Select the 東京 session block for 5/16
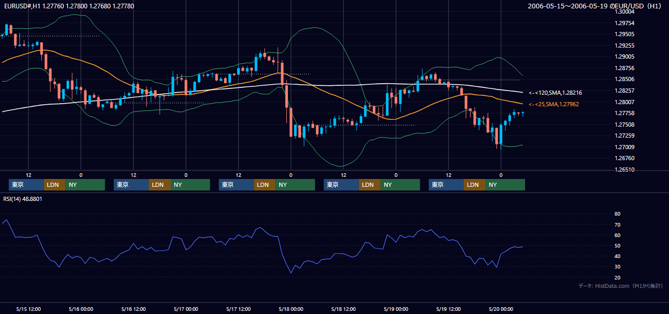Screen dimensions: 669x314 [131, 185]
